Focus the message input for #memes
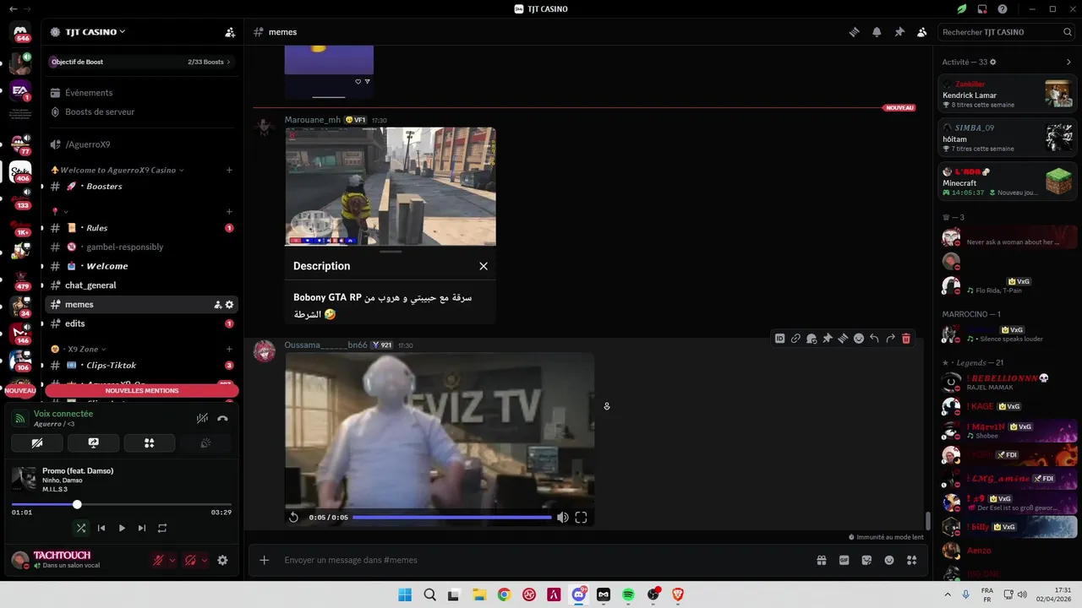The image size is (1082, 608). click(541, 560)
